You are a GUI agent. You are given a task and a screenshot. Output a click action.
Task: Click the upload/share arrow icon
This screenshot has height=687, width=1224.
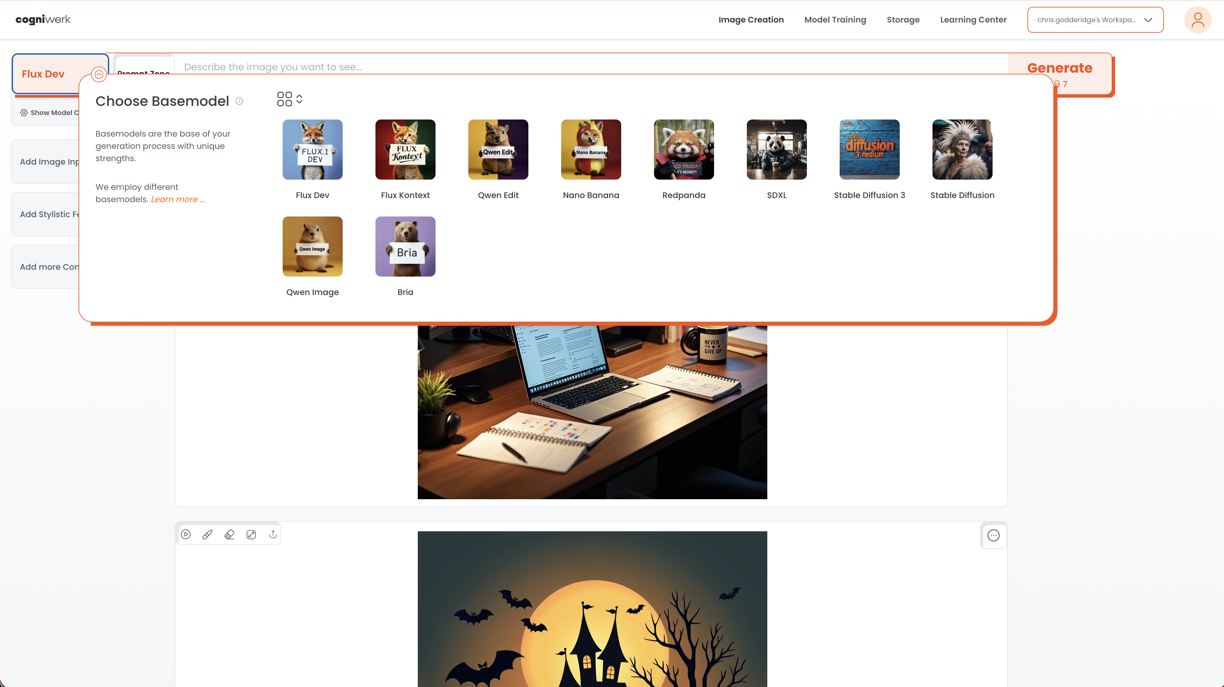click(x=273, y=534)
